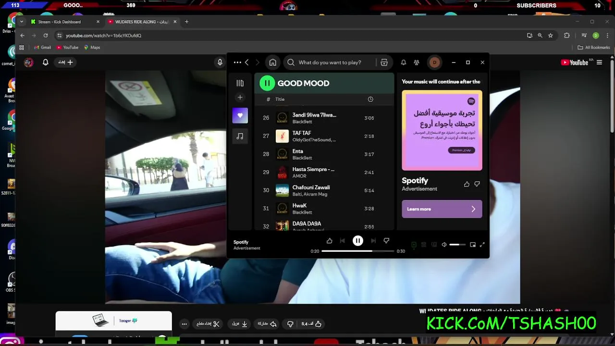Play track 28 'Enta'

click(x=324, y=154)
